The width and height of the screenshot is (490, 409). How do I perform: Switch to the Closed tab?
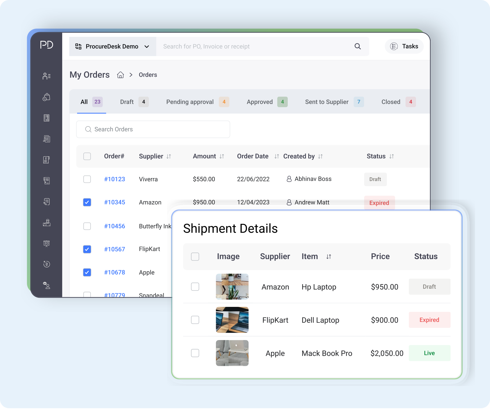[x=399, y=102]
